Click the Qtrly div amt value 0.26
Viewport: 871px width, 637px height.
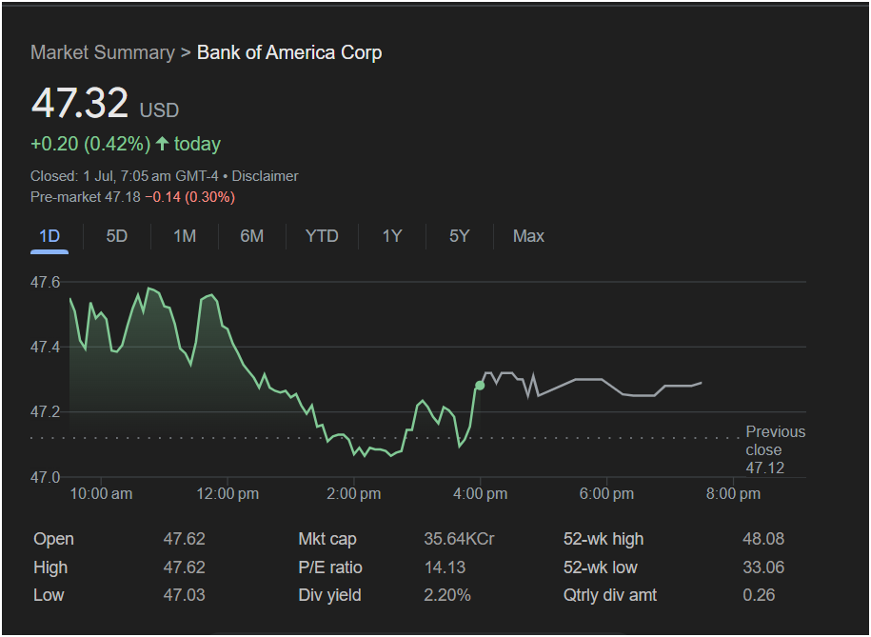[759, 595]
